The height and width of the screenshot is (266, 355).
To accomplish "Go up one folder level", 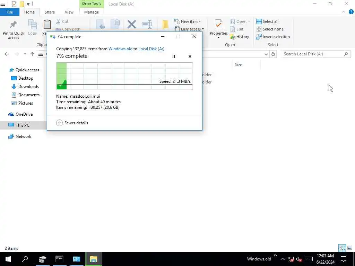I will click(32, 54).
